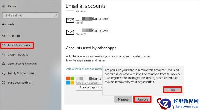Open Family & other users
200x110 pixels.
coord(21,73)
